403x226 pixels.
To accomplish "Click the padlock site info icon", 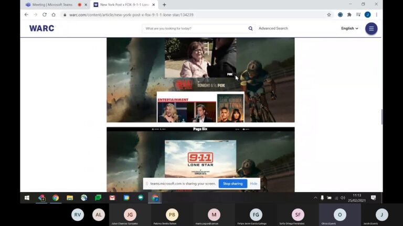I will point(65,15).
